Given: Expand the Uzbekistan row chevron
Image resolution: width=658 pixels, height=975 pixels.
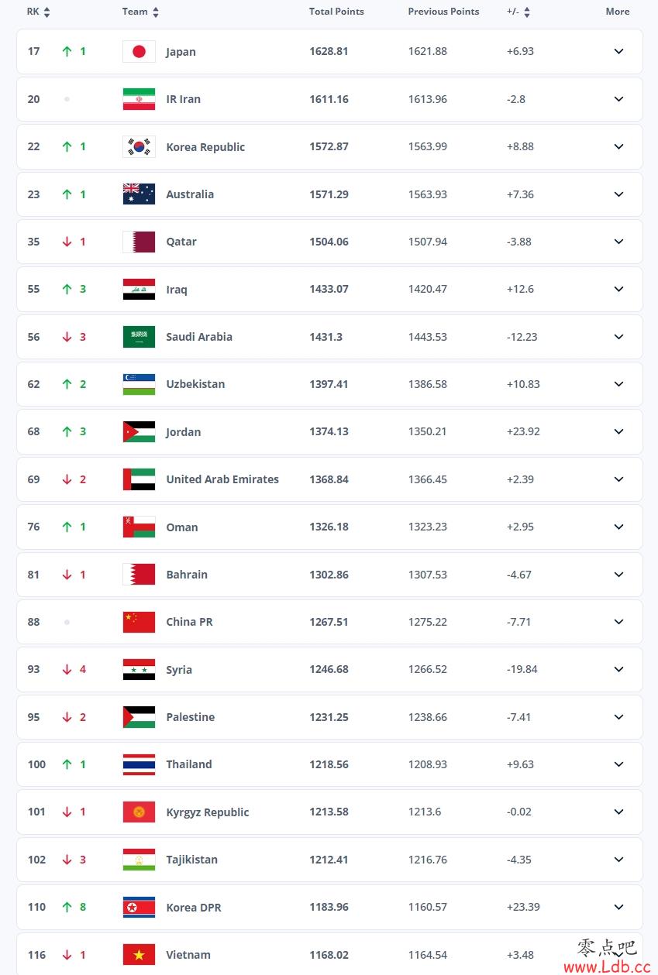Looking at the screenshot, I should (618, 384).
